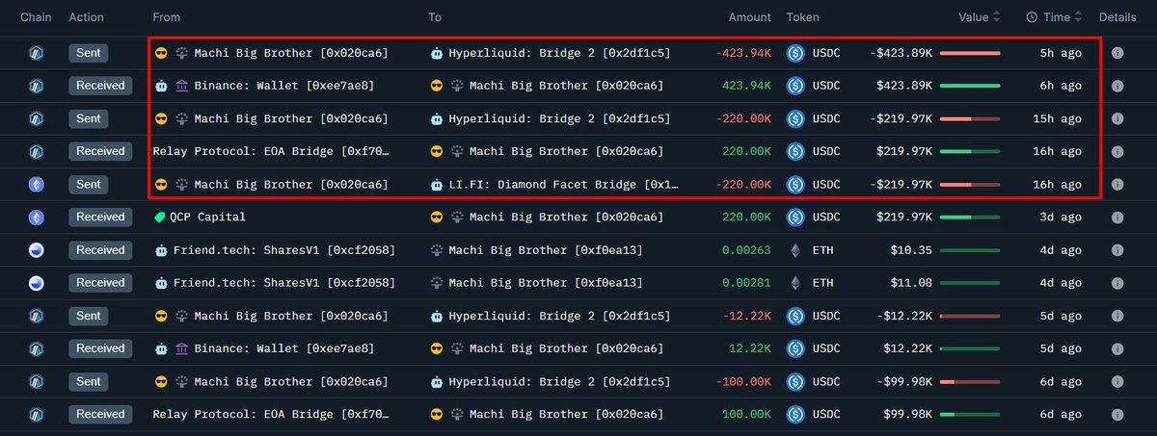Image resolution: width=1157 pixels, height=436 pixels.
Task: Click Sent badge in -12.22K row
Action: (x=88, y=316)
